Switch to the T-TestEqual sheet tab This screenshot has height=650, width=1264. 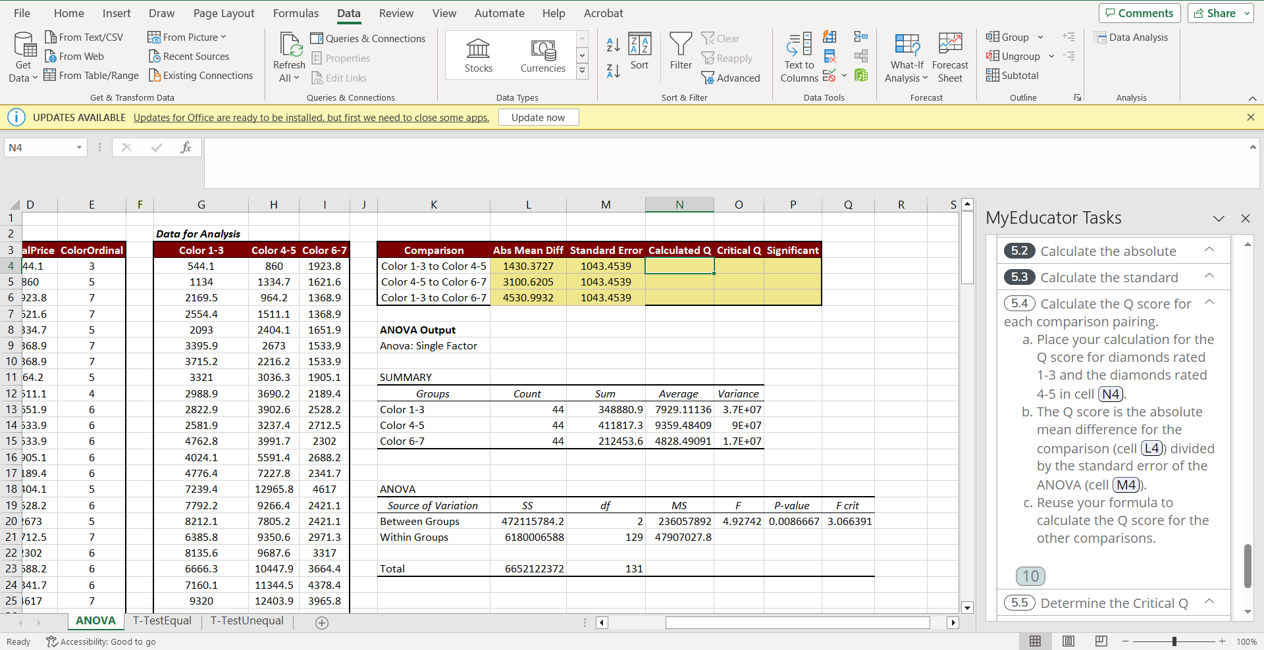[162, 621]
